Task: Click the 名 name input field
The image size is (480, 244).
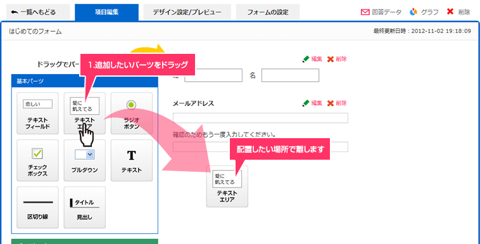Action: tap(290, 75)
